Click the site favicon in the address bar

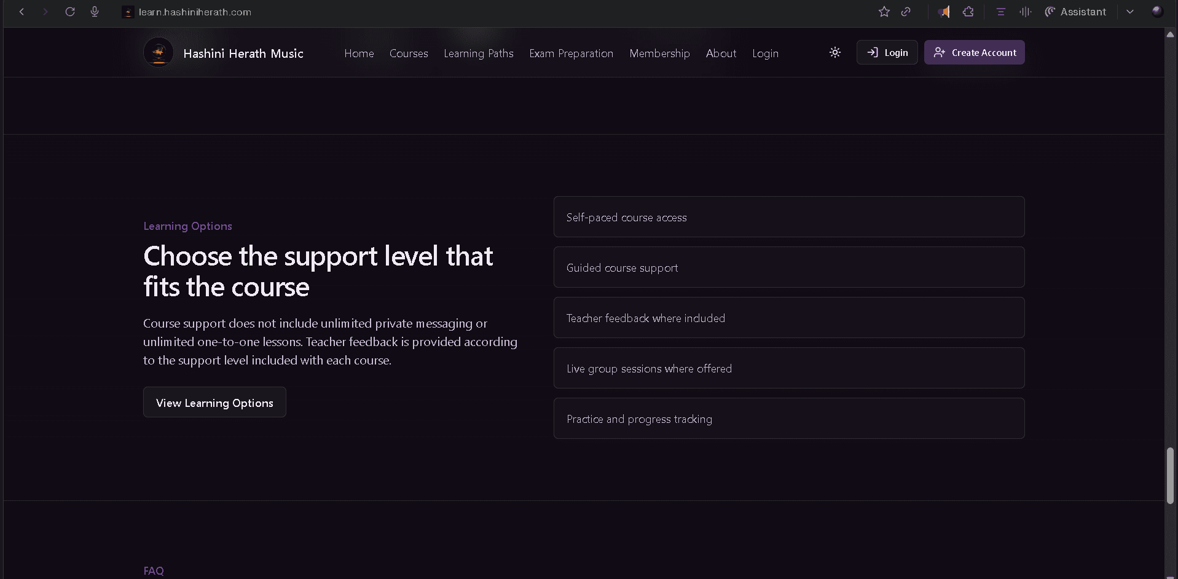tap(128, 12)
